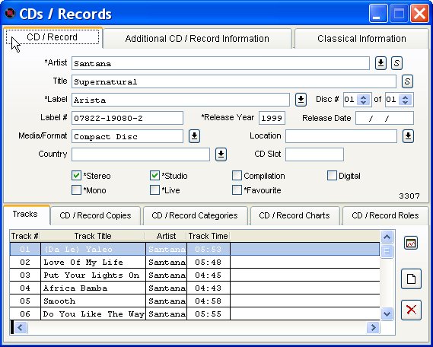Enable the Favourite checkbox
Viewport: 433px width, 347px height.
click(237, 190)
